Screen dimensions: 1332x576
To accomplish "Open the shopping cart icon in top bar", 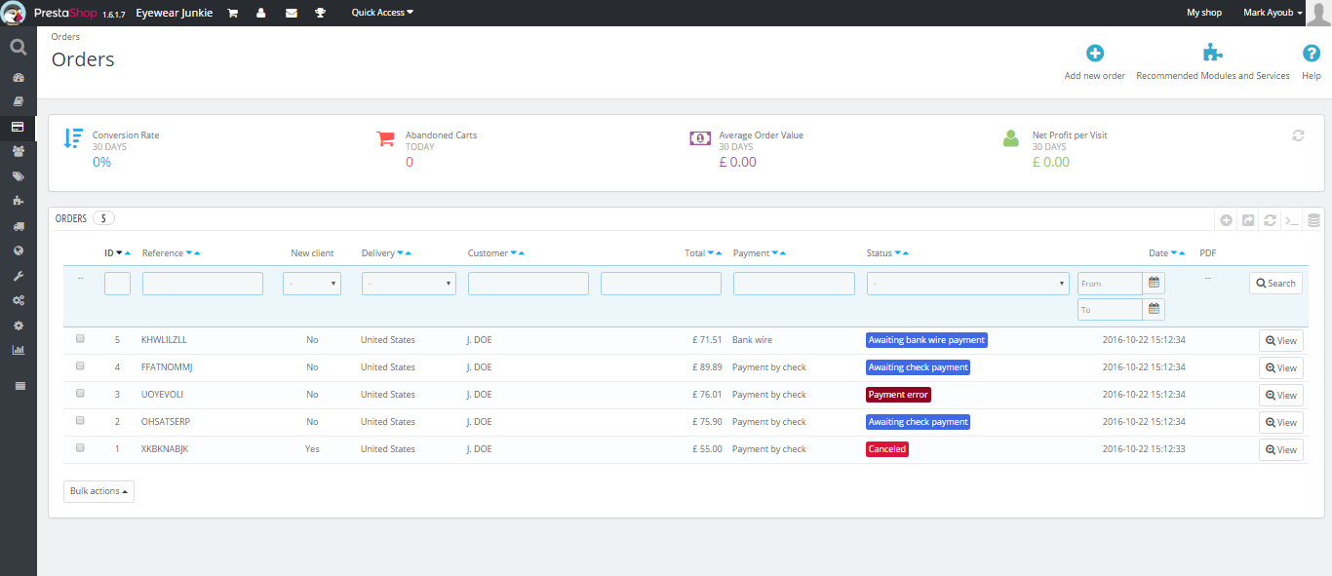I will (x=232, y=13).
